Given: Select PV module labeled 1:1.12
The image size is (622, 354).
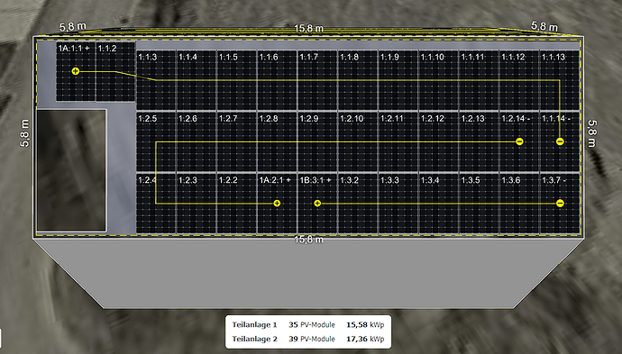Looking at the screenshot, I should tap(519, 80).
